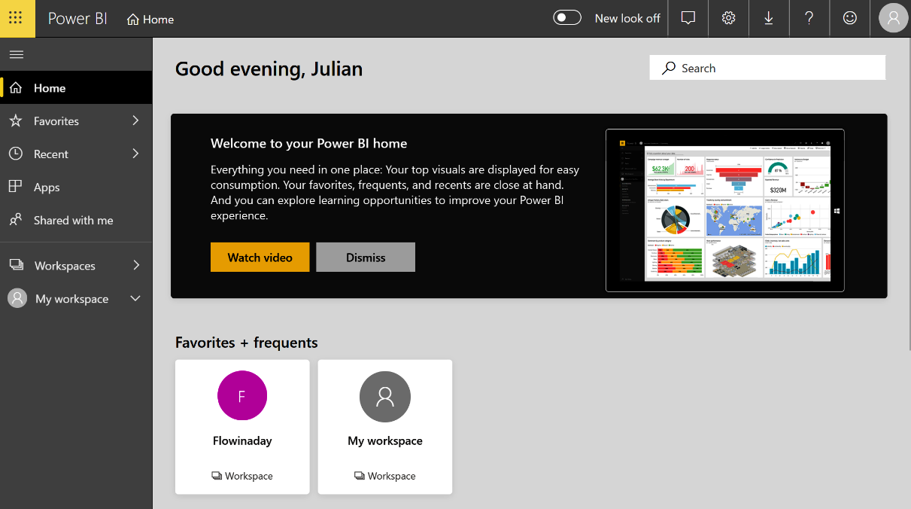Click the Home icon in the top bar
Viewport: 911px width, 509px height.
pos(133,20)
